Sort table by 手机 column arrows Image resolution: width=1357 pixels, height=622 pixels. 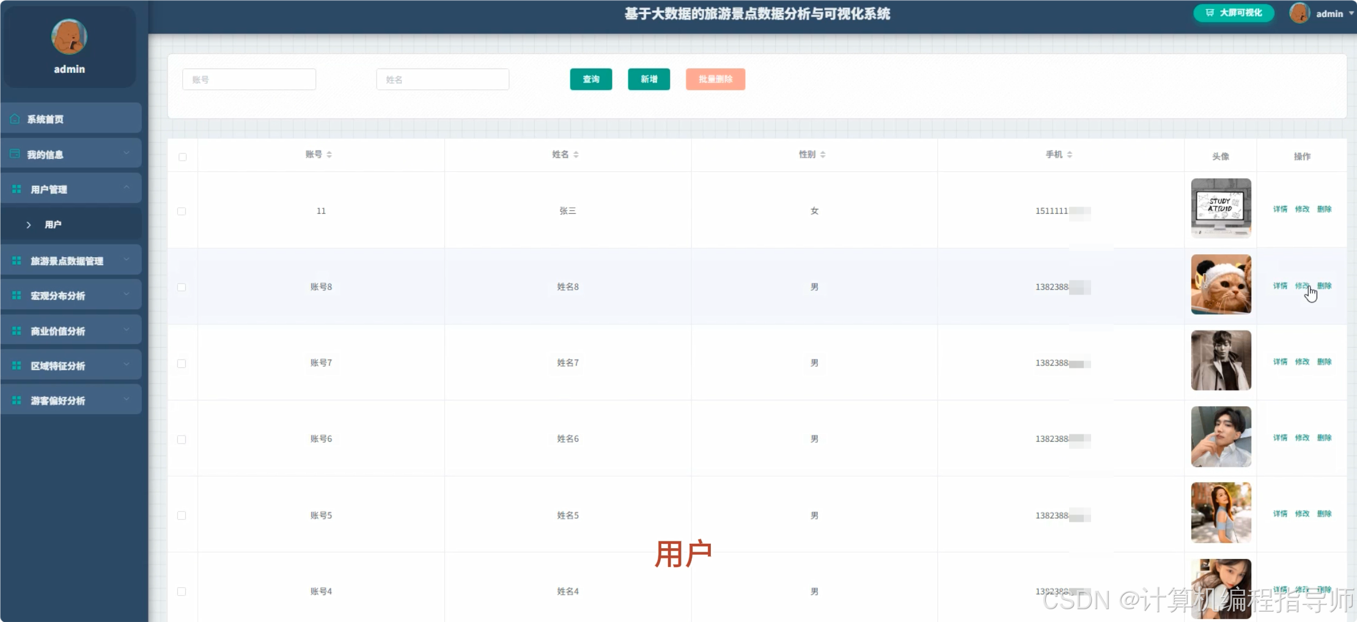[x=1069, y=154]
